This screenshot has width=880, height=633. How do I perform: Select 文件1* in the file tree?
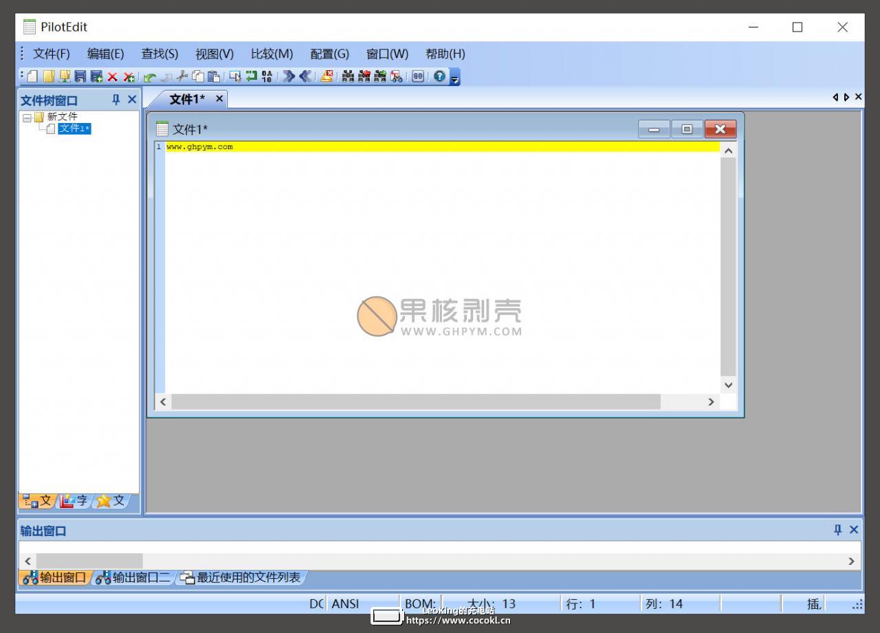pyautogui.click(x=74, y=129)
